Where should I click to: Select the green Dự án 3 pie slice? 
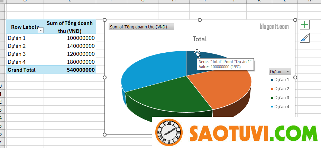166,95
